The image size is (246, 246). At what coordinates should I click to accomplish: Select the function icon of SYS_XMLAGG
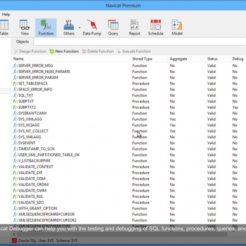click(x=15, y=137)
